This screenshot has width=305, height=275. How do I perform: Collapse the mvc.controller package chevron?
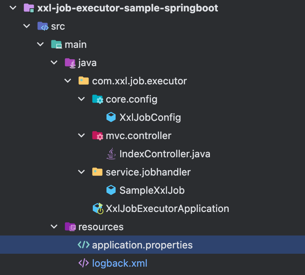point(81,135)
